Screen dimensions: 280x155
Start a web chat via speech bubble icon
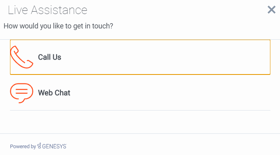pyautogui.click(x=22, y=93)
